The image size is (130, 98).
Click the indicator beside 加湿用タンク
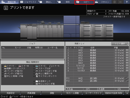click(x=34, y=81)
